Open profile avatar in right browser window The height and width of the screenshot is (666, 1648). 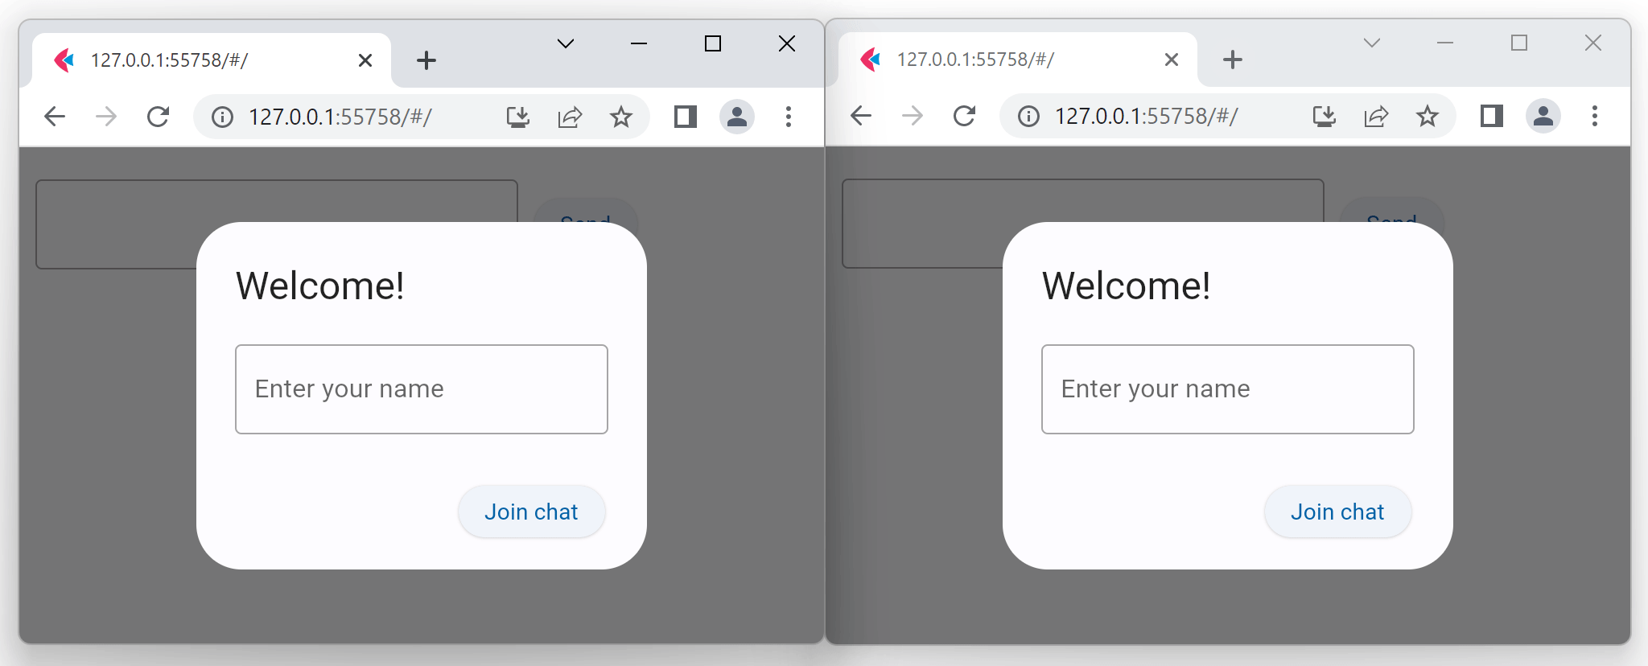coord(1543,117)
